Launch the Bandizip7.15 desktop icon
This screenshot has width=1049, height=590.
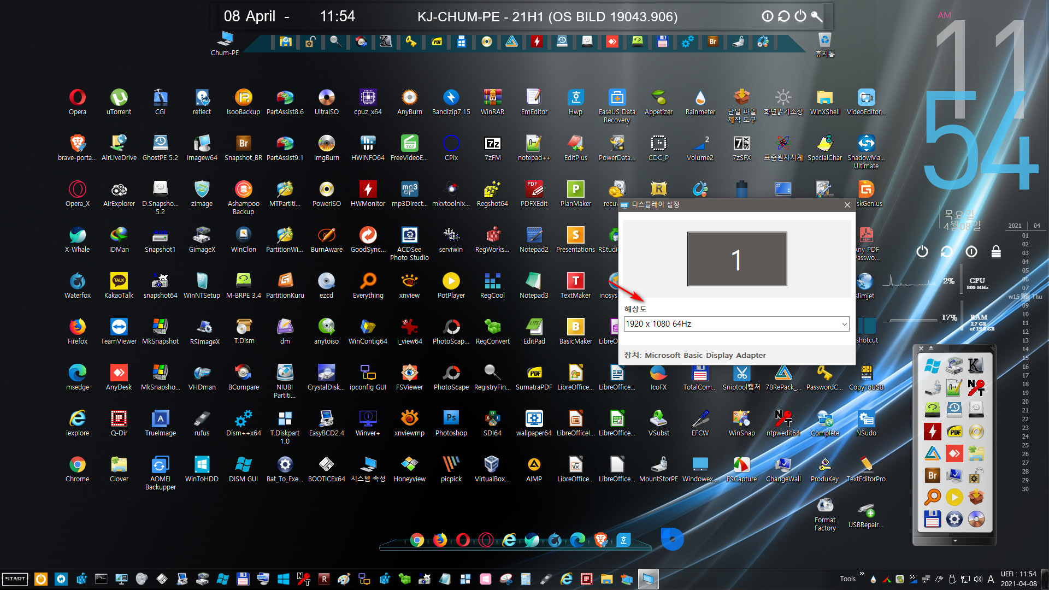pos(451,102)
